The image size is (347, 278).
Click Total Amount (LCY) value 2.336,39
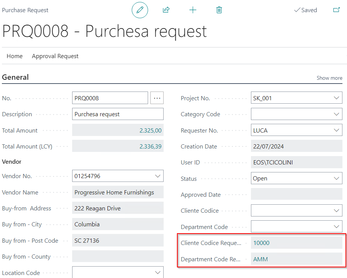150,146
